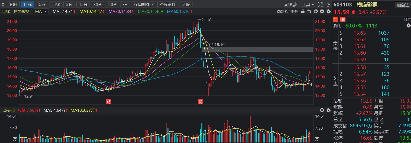Toggle the chart lock icon
The height and width of the screenshot is (143, 411).
(303, 12)
